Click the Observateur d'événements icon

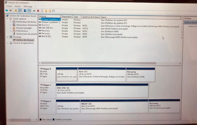coord(14,25)
